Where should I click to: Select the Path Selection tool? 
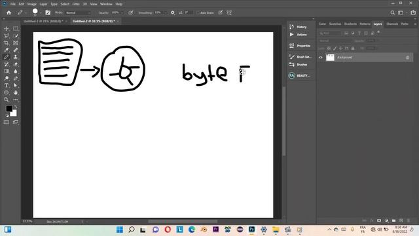point(16,85)
